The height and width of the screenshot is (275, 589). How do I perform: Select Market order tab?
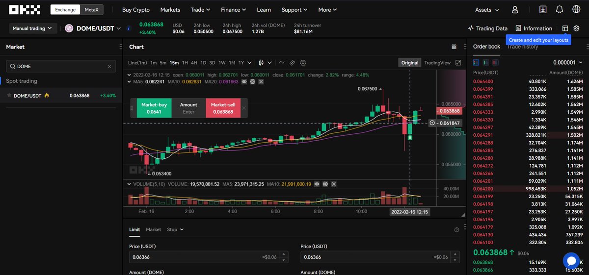[x=153, y=229]
